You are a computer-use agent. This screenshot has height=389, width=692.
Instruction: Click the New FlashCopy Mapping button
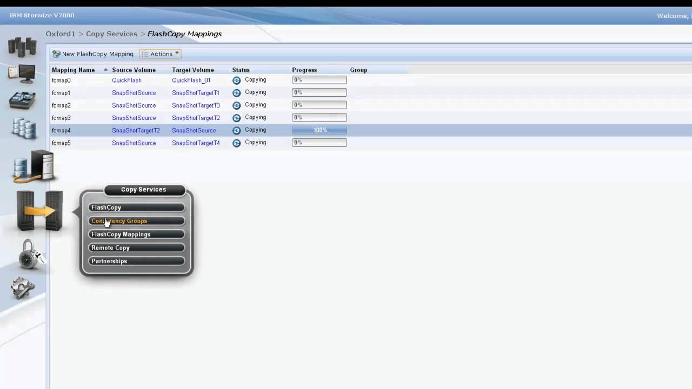(x=93, y=54)
